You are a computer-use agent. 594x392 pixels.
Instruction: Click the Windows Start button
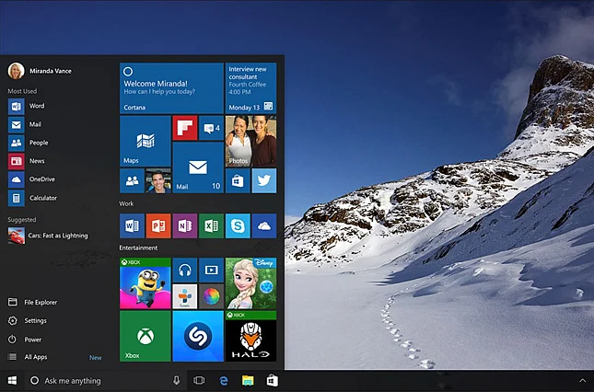click(12, 381)
